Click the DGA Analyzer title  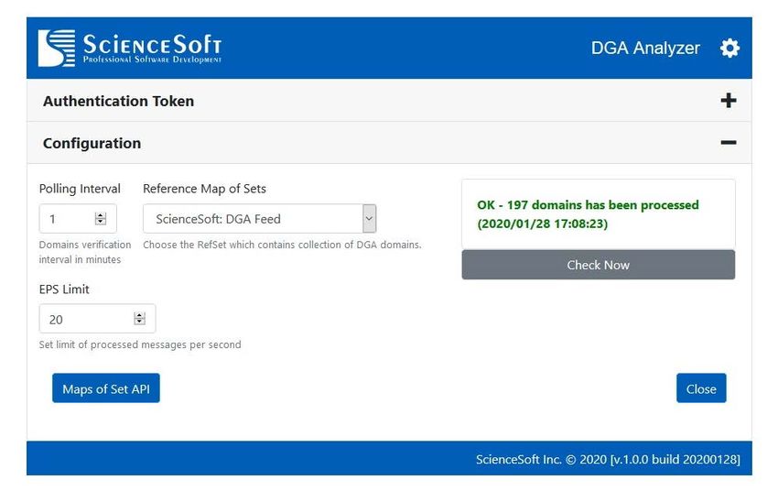(x=645, y=49)
